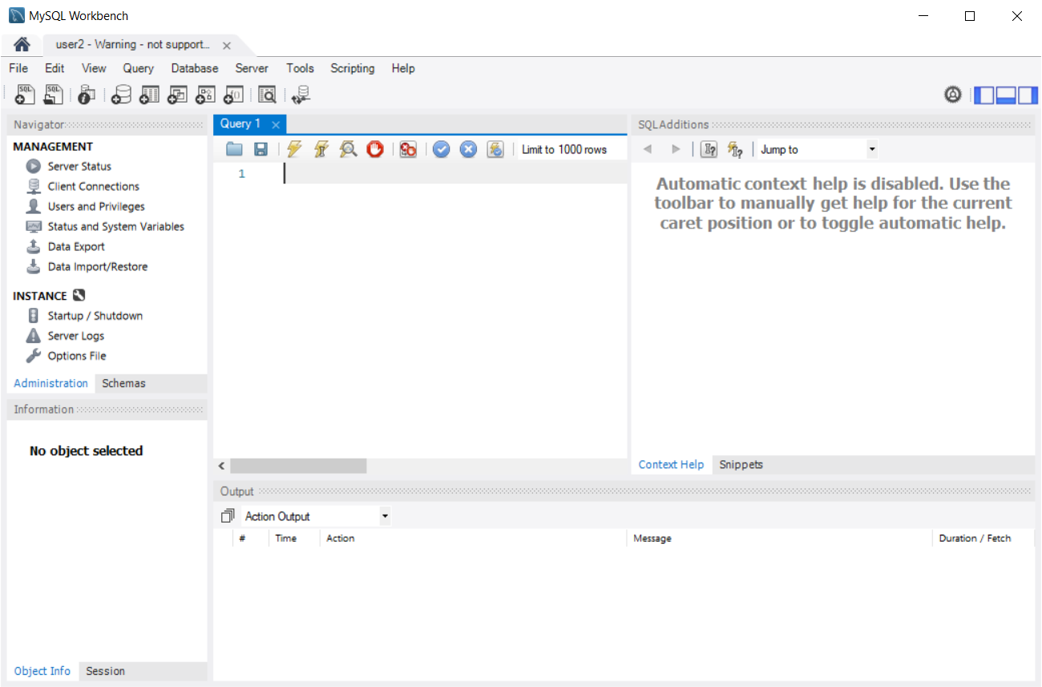Open the File menu
Viewport: 1042px width, 687px height.
click(18, 68)
